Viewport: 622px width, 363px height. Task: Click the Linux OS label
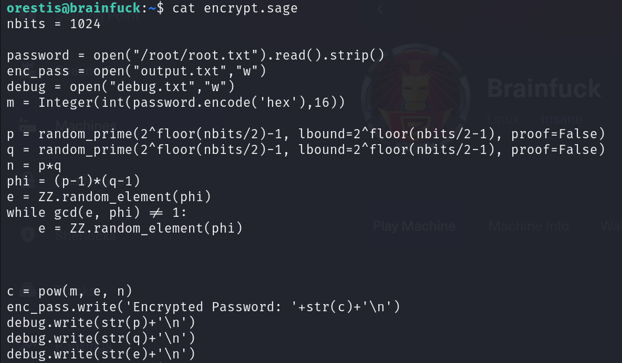click(504, 119)
